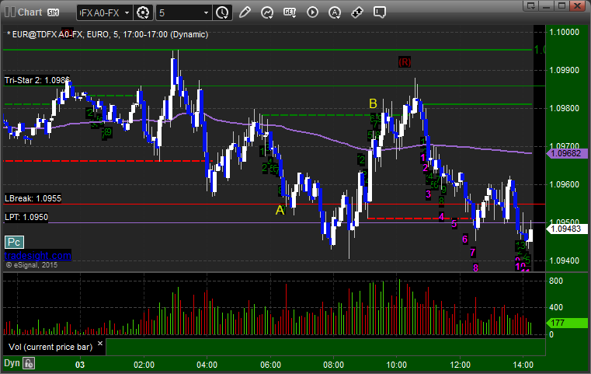Click the bar replay play button
The width and height of the screenshot is (591, 374).
coord(312,12)
